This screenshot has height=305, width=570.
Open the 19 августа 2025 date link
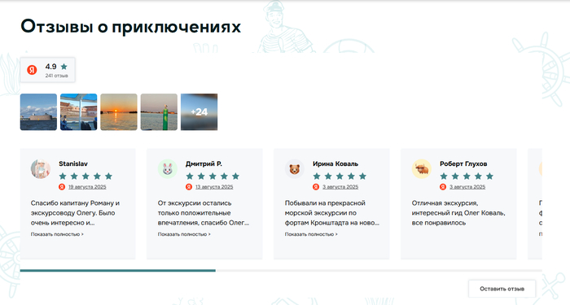coord(87,187)
